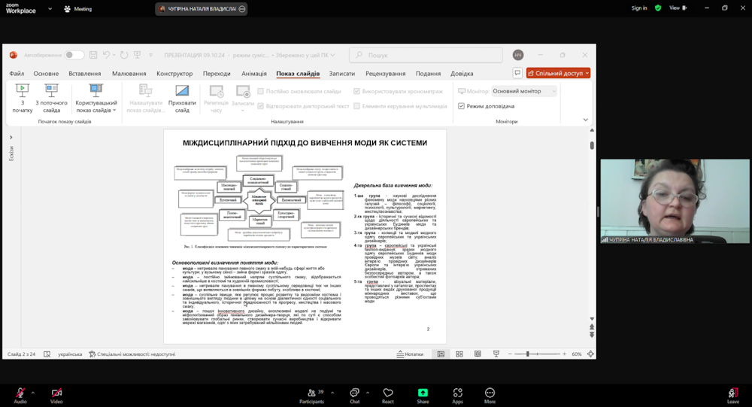Click zoom in plus button

pos(565,354)
